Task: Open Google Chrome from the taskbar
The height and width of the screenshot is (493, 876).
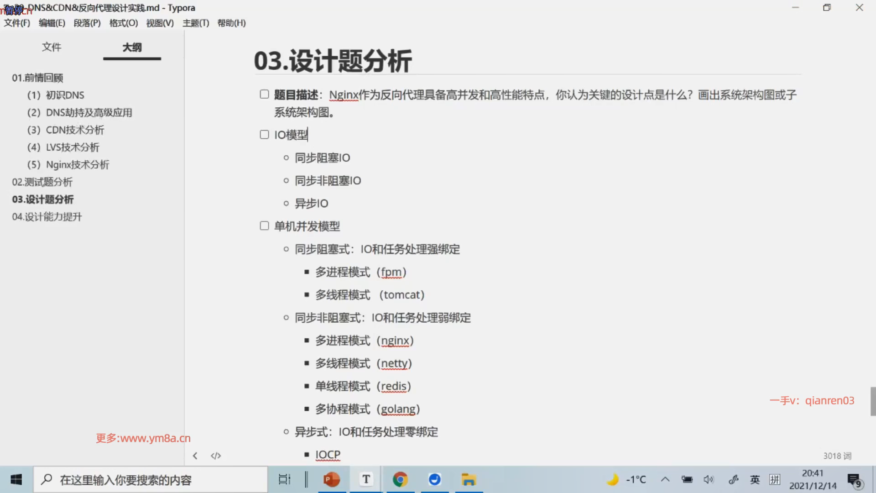Action: [400, 479]
